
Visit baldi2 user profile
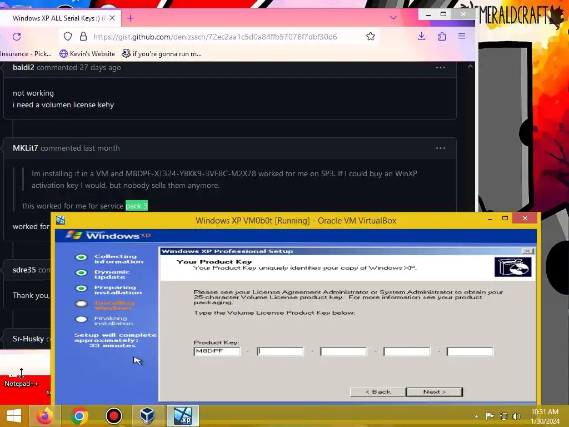(23, 67)
